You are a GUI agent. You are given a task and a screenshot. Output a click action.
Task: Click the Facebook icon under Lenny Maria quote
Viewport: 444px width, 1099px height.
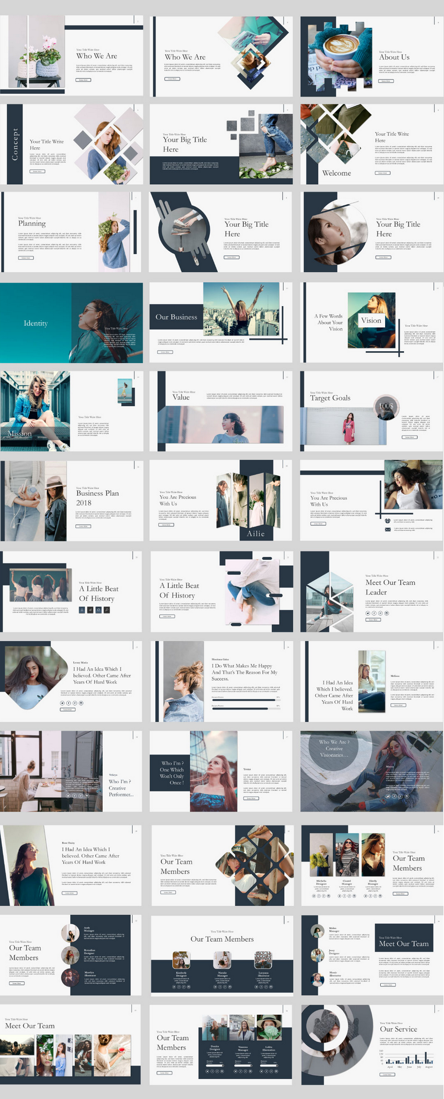[68, 703]
